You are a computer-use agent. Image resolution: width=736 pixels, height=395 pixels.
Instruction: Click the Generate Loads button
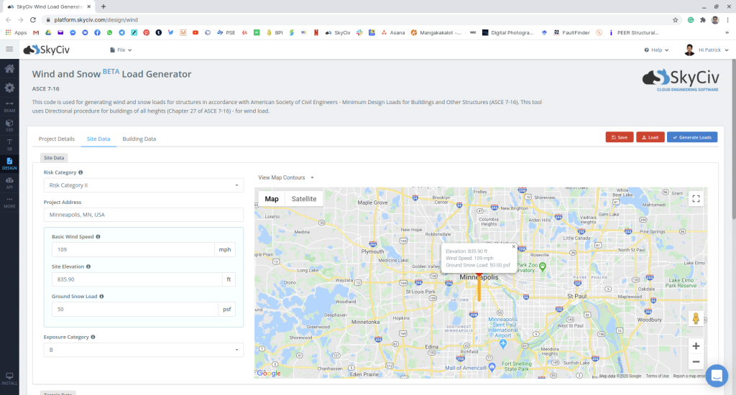coord(691,137)
